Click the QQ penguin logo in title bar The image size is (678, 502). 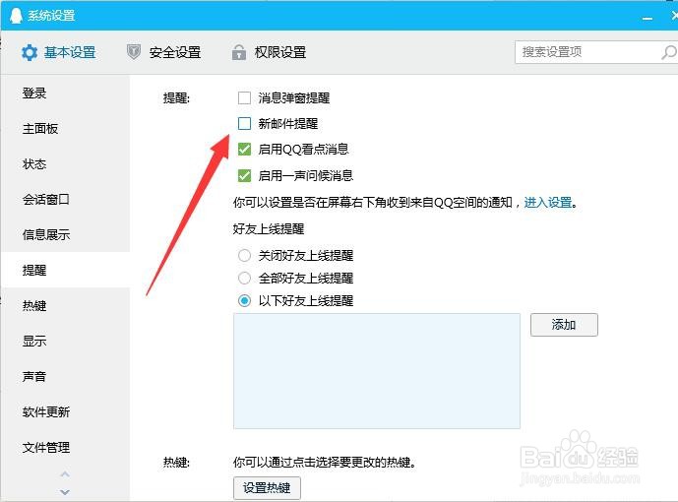[x=16, y=15]
